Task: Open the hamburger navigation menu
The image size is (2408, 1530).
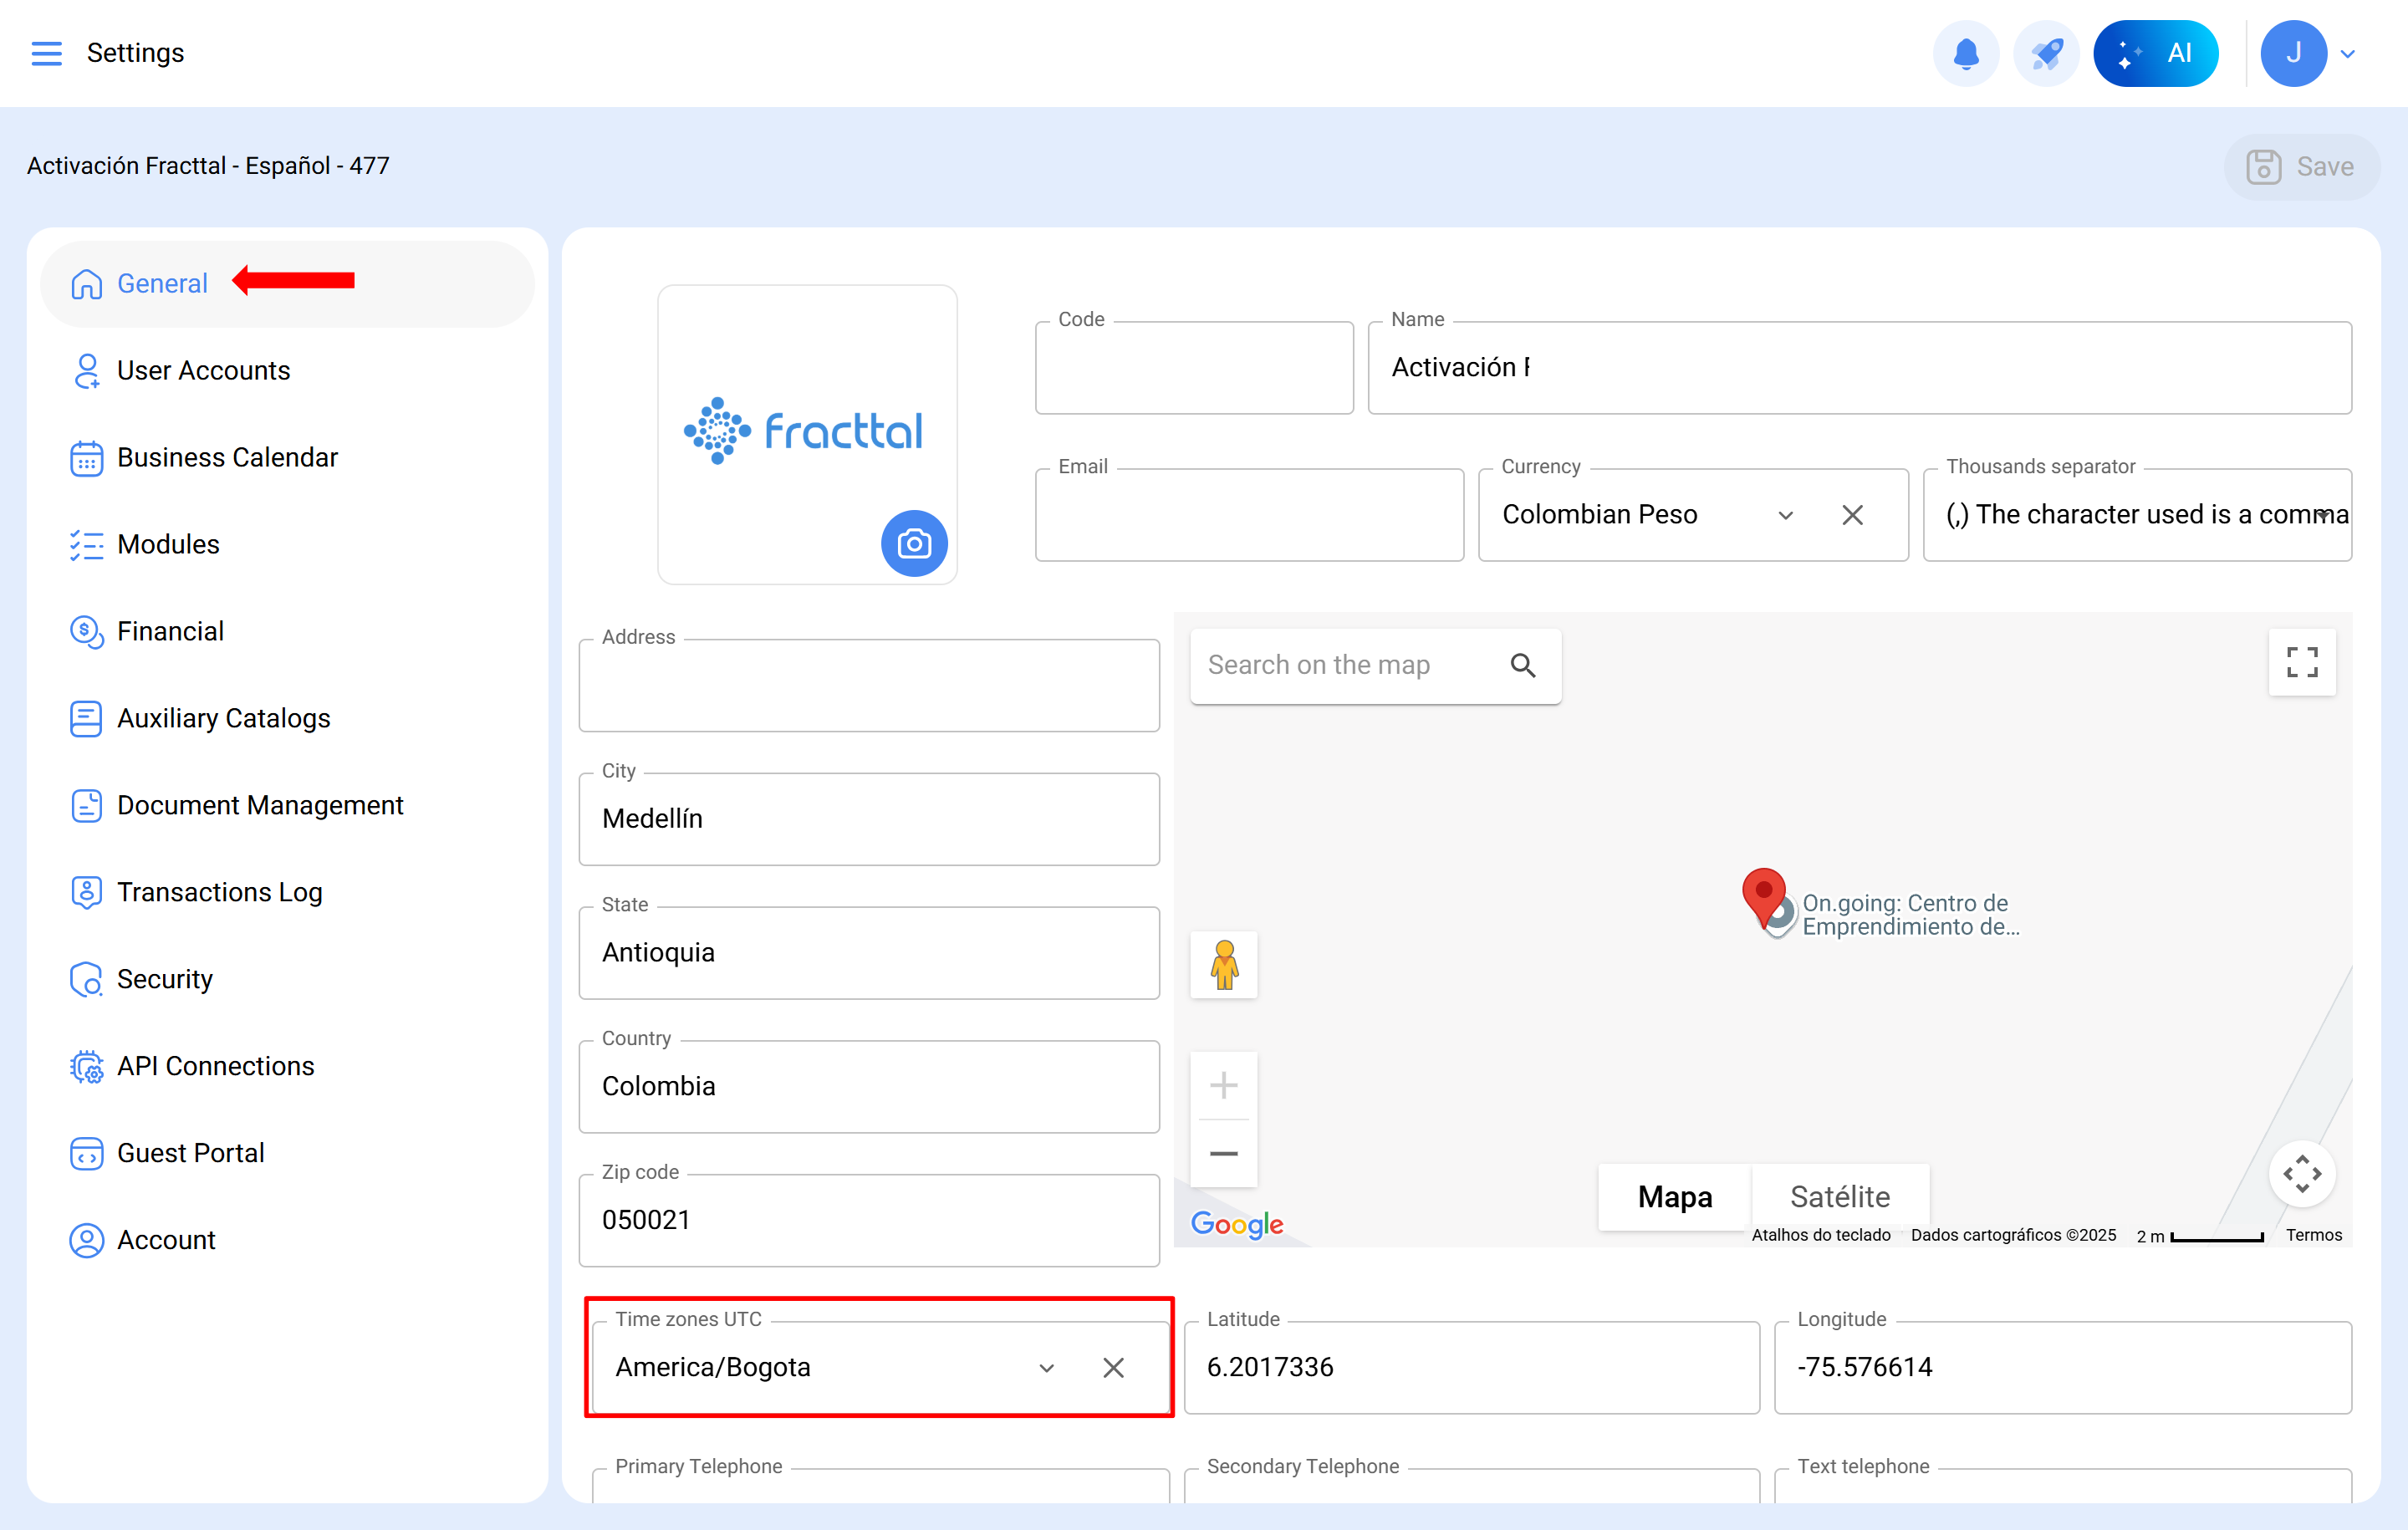Action: click(x=46, y=53)
